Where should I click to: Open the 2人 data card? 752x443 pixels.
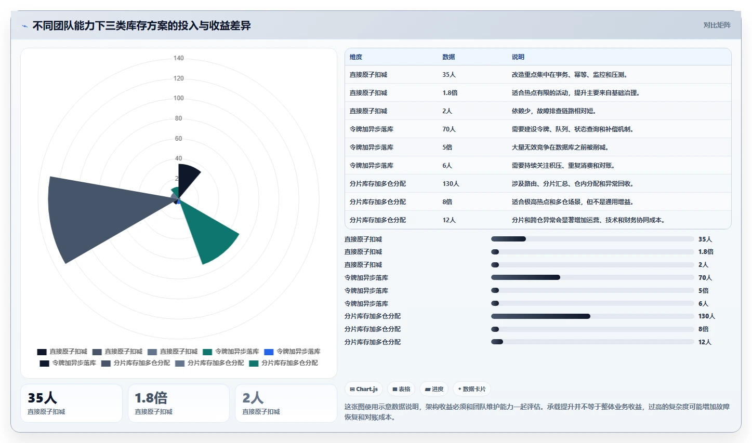coord(286,403)
